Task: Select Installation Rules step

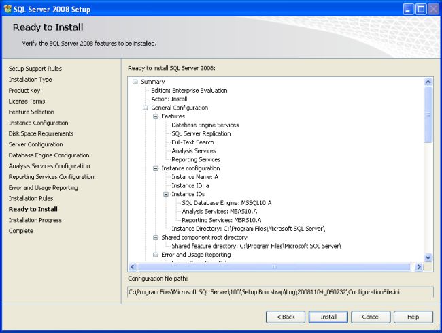Action: [x=31, y=198]
